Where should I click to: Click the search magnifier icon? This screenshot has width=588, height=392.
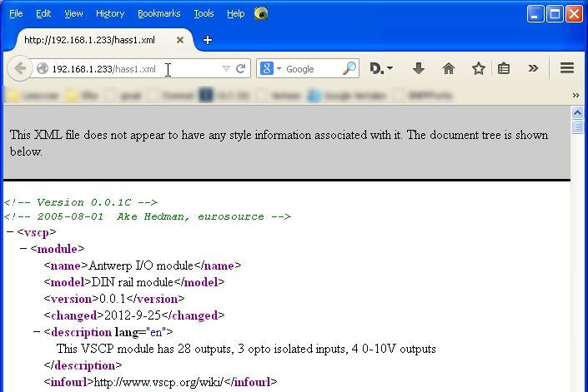[x=349, y=69]
